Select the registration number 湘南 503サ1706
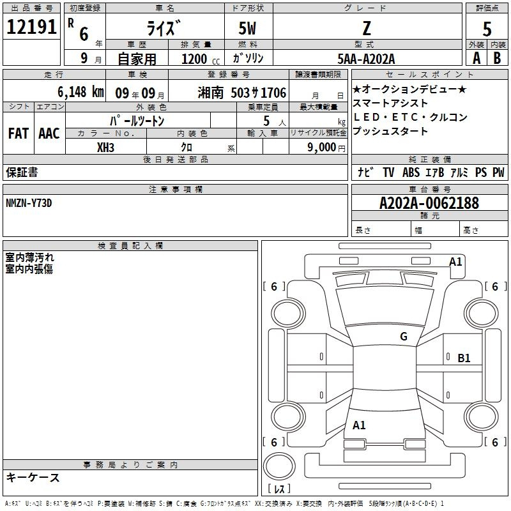 pos(242,93)
